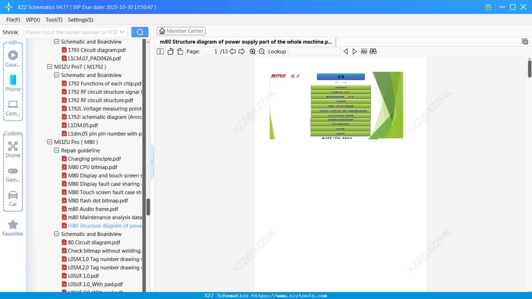
Task: Zoom out with magnifier minus icon
Action: tap(262, 52)
